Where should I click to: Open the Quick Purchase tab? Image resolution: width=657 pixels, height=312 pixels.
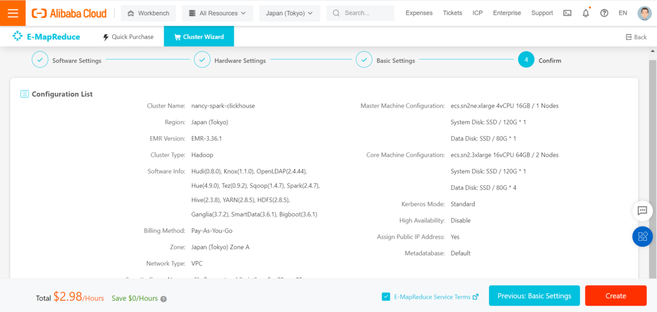tap(128, 37)
